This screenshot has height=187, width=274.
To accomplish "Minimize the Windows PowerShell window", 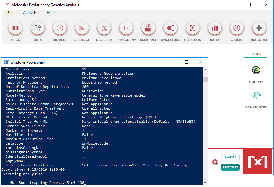I will [x=172, y=62].
